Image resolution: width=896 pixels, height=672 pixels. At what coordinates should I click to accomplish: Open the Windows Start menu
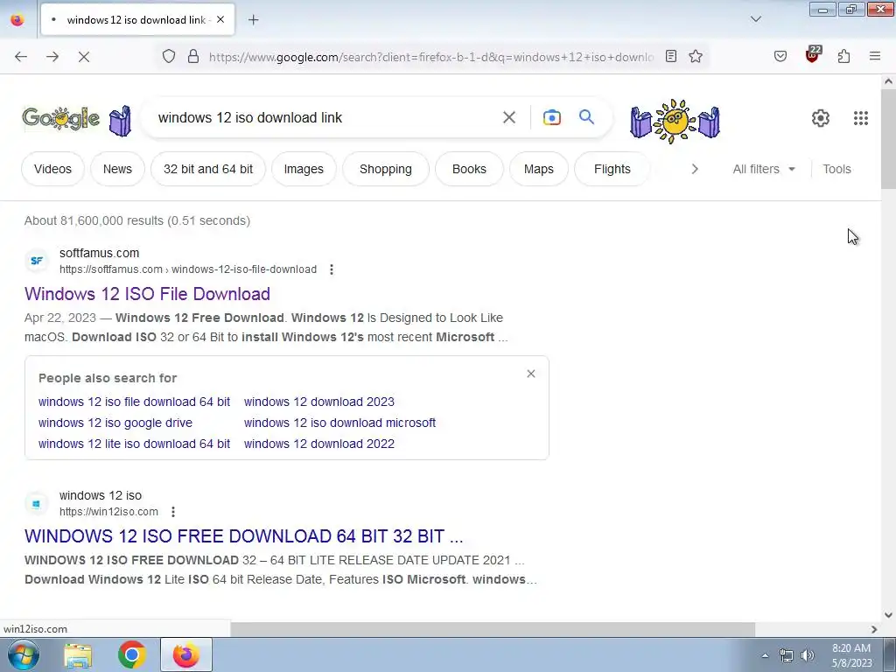(x=23, y=654)
